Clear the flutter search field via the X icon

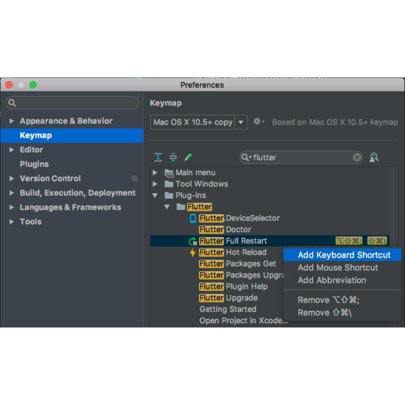click(357, 157)
